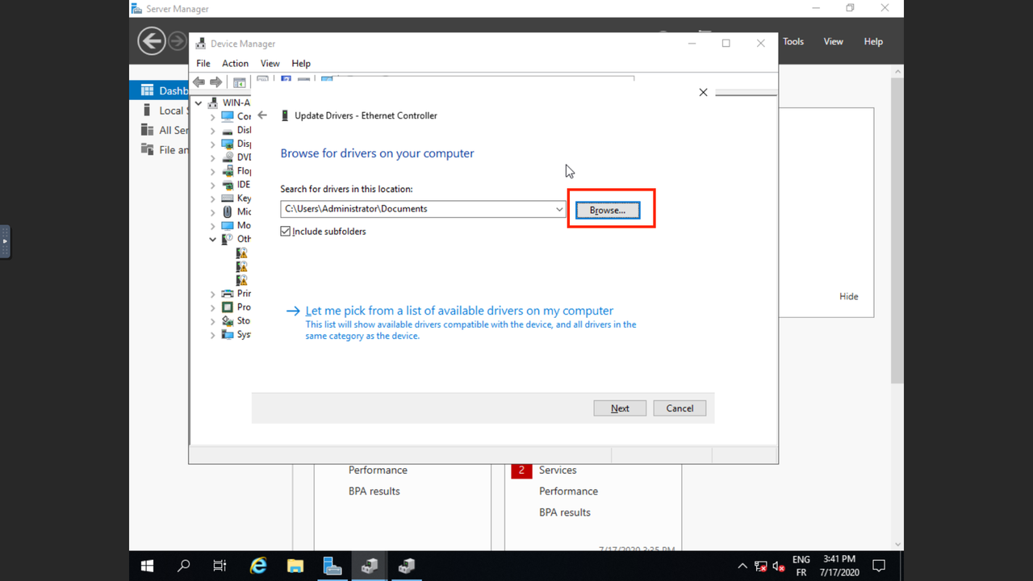This screenshot has width=1033, height=581.
Task: Select the DVD drives disc icon
Action: [228, 157]
